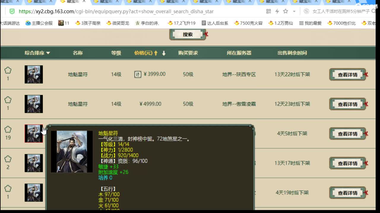View details for 4天19时后下架 item
This screenshot has height=213, width=380.
tap(348, 193)
